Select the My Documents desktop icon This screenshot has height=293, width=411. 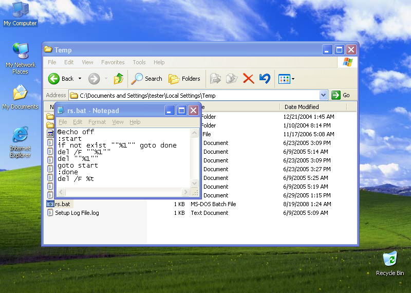(20, 97)
